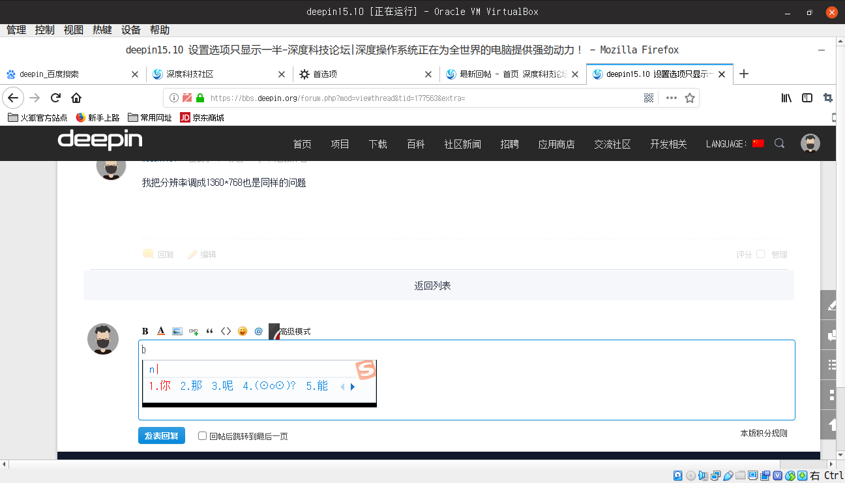Apply bold formatting in the reply editor

click(145, 331)
